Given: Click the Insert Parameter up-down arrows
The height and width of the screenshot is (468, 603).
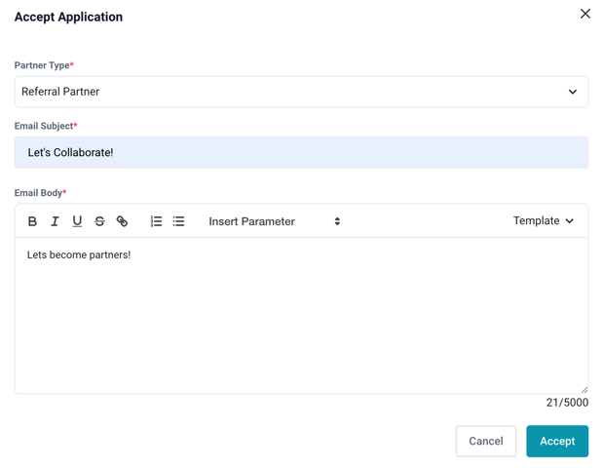Looking at the screenshot, I should (x=337, y=221).
